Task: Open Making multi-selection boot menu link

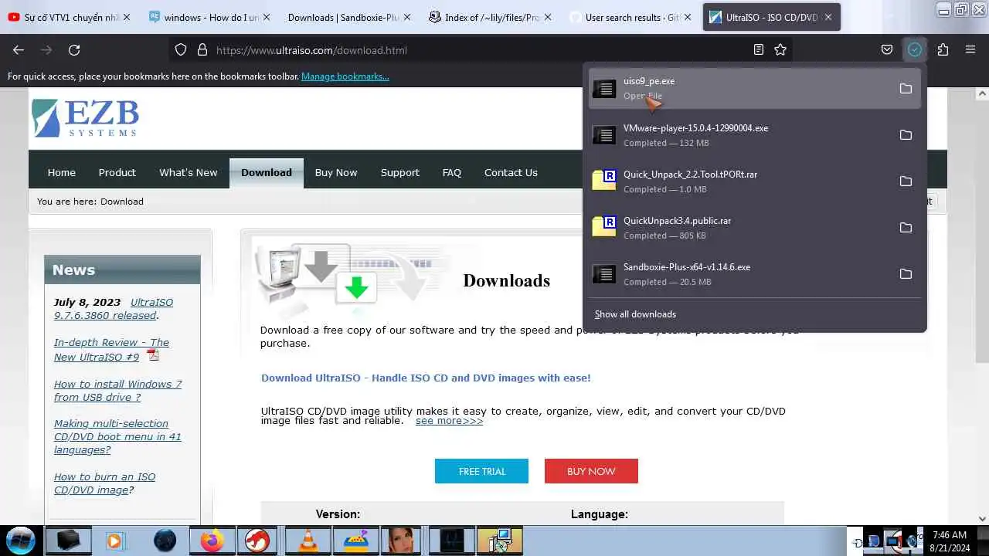Action: pyautogui.click(x=117, y=436)
